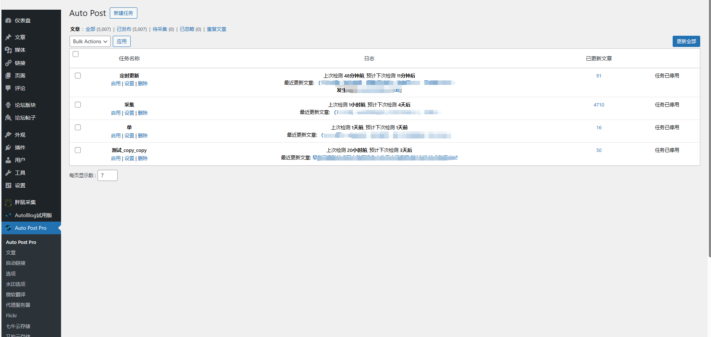The width and height of the screenshot is (711, 337).
Task: Open the 仪表盘 dashboard from sidebar
Action: [8, 20]
